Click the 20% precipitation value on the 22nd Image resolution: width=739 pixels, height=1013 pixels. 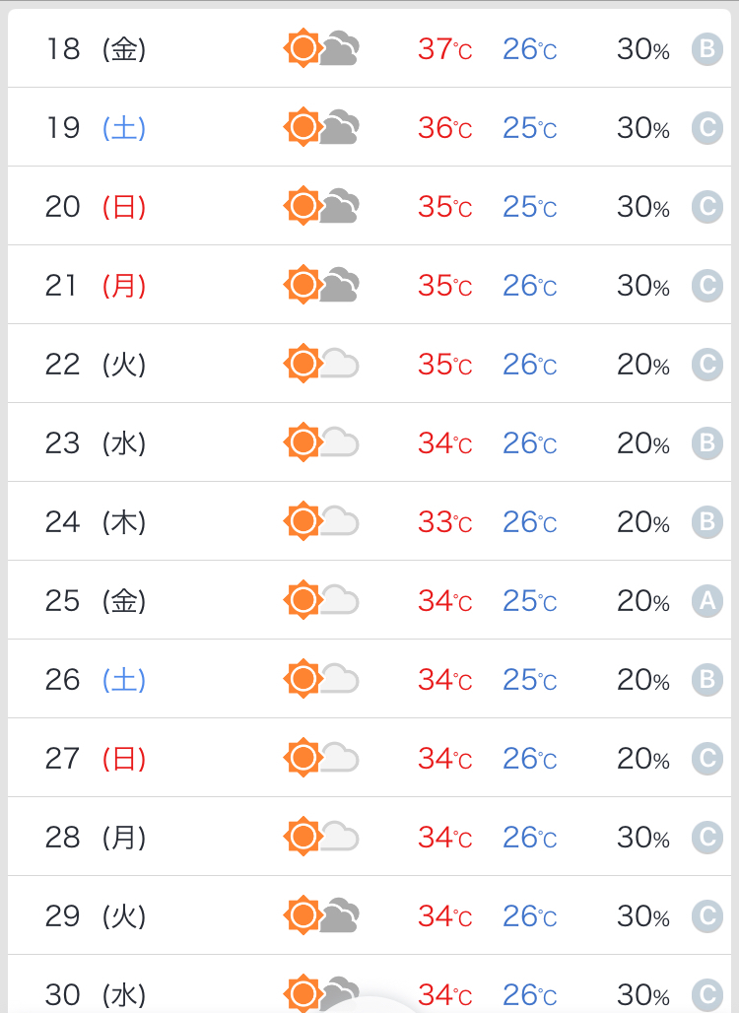click(642, 365)
